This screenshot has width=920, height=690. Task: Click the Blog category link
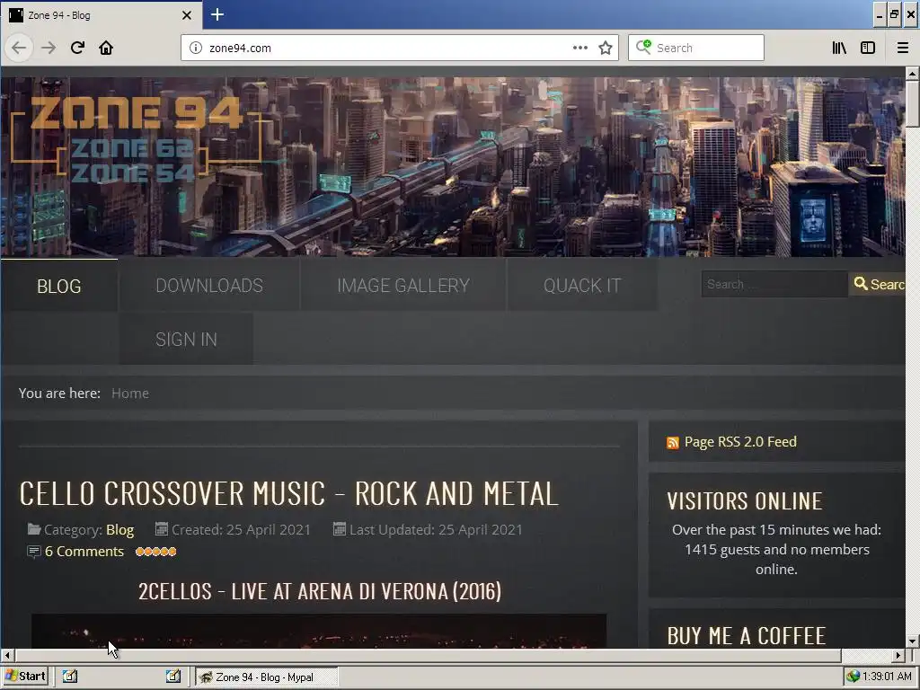pos(119,530)
